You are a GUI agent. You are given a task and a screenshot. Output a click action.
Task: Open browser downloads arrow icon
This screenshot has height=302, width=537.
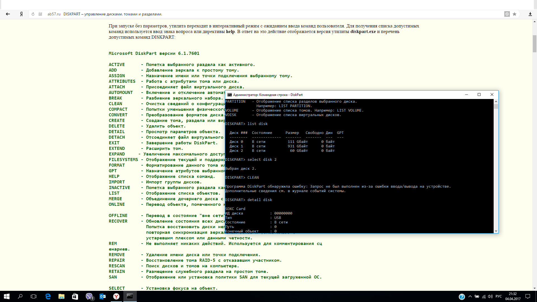point(530,14)
